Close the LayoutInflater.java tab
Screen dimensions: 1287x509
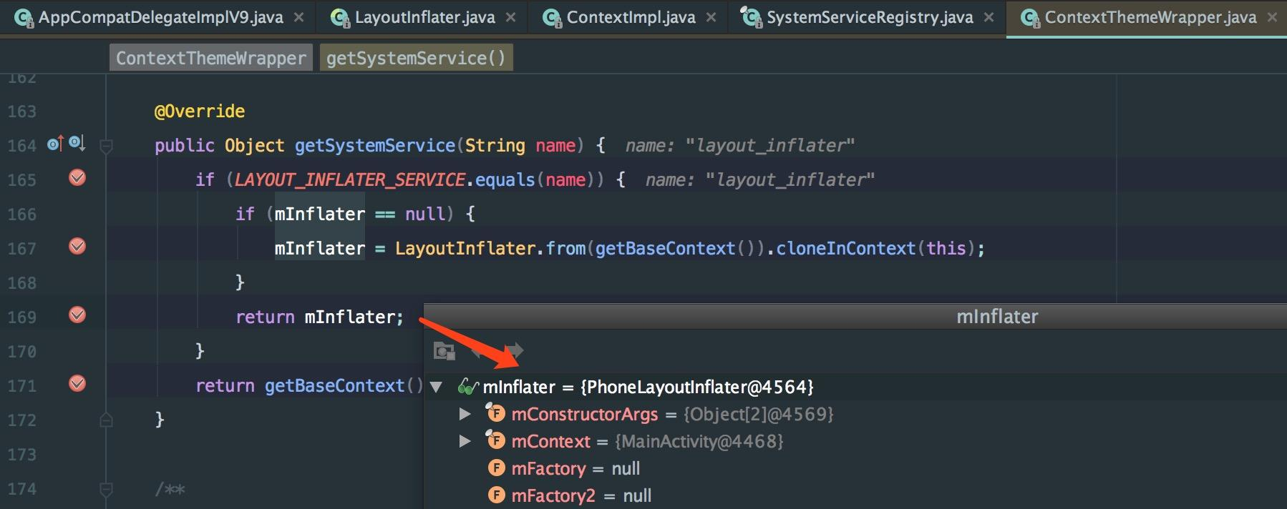510,17
